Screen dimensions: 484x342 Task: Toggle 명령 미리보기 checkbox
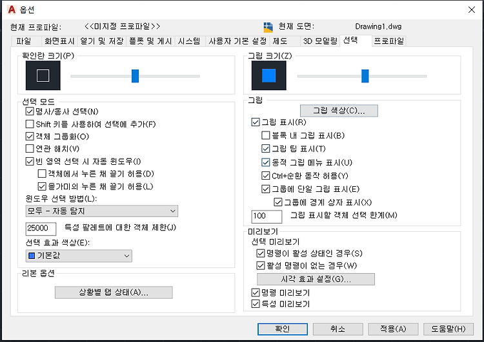[x=256, y=292]
